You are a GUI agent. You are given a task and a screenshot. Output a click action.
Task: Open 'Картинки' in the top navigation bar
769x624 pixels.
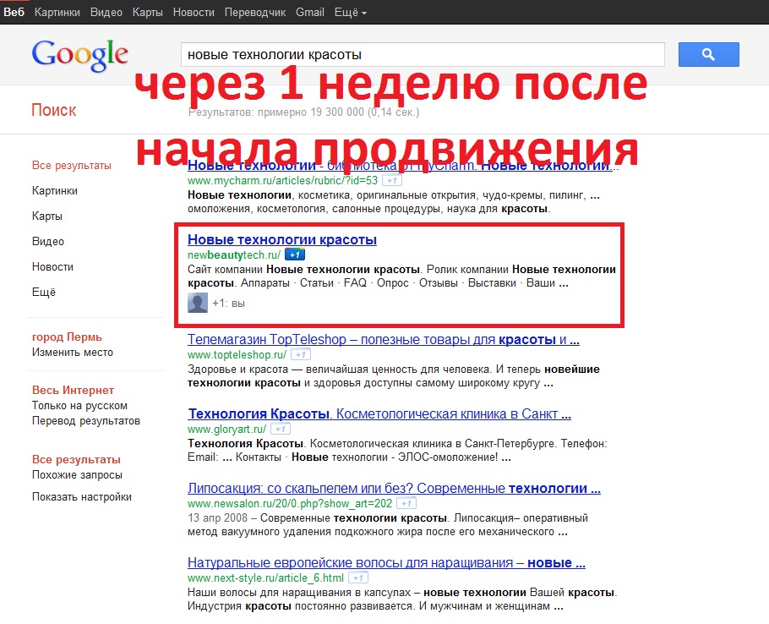(x=57, y=13)
